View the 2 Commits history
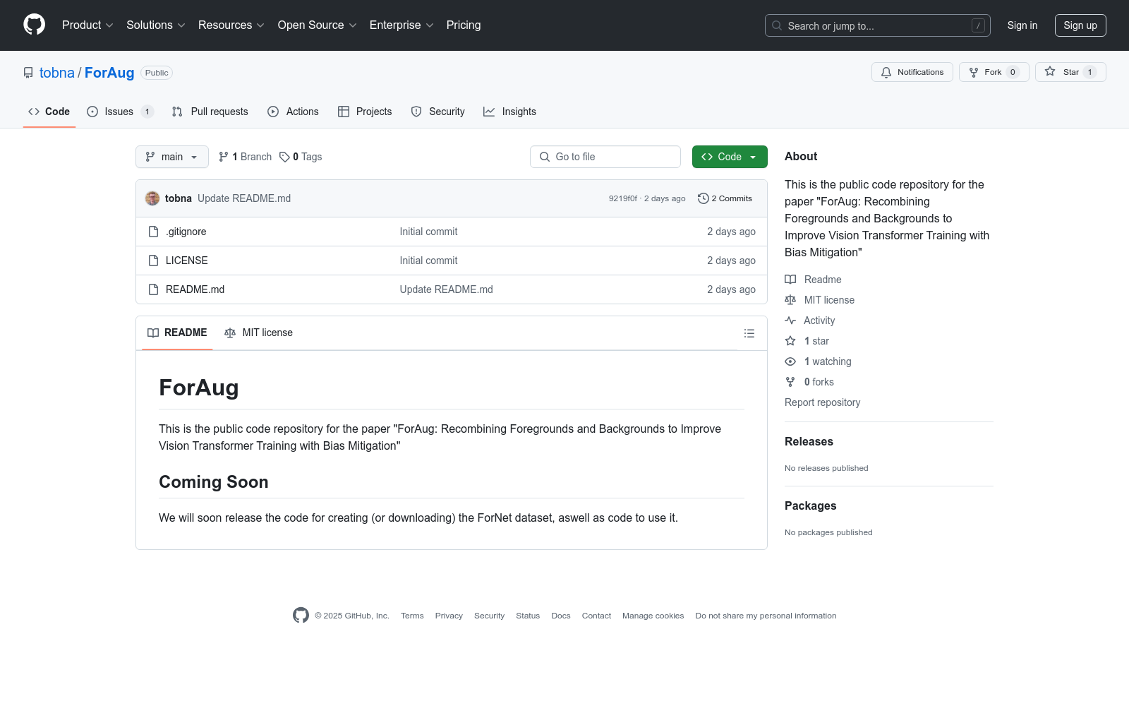 click(x=725, y=198)
